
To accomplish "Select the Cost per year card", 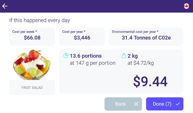I will 82,37.
